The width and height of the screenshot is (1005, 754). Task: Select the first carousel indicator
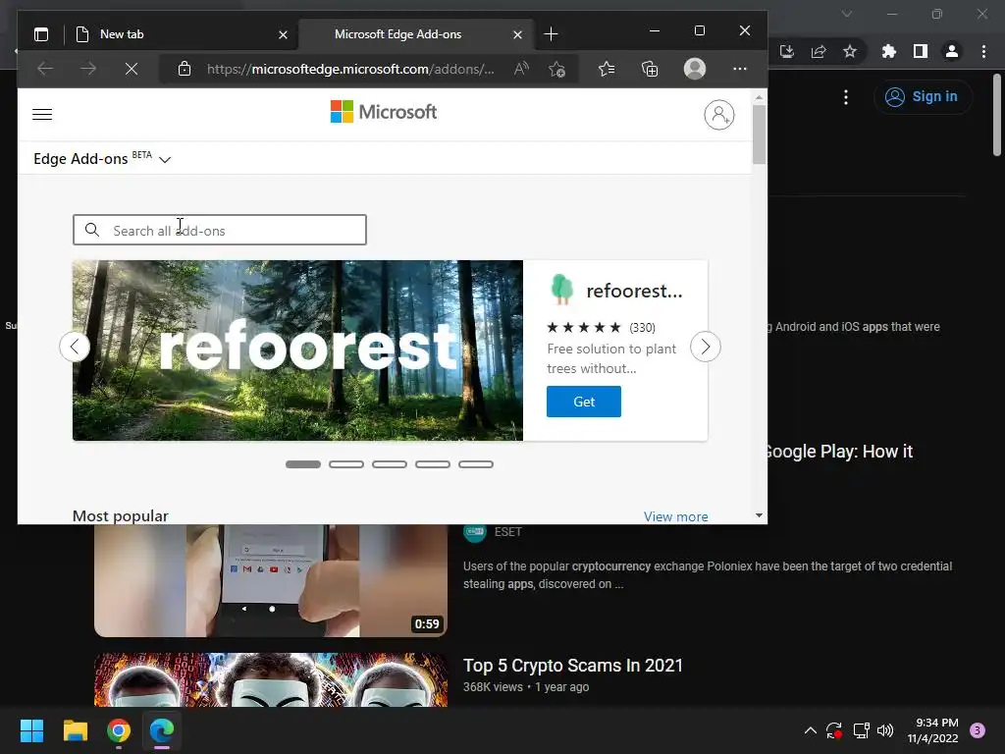click(x=303, y=464)
